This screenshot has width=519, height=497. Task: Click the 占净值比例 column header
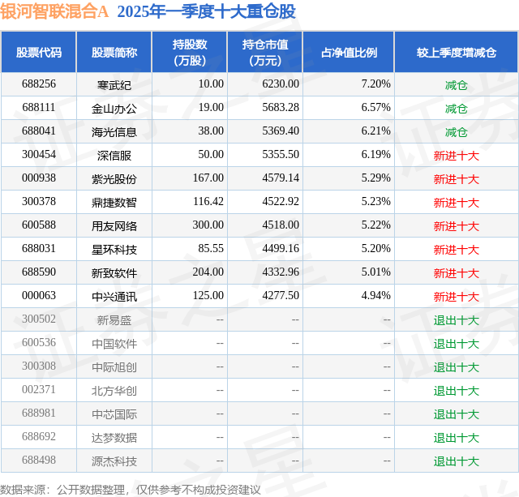pos(349,52)
